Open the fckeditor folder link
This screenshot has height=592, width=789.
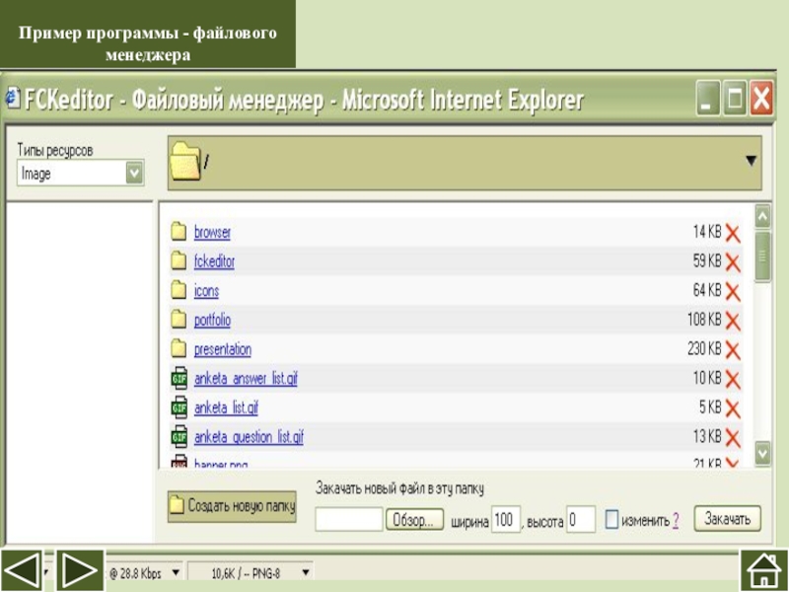tap(214, 261)
